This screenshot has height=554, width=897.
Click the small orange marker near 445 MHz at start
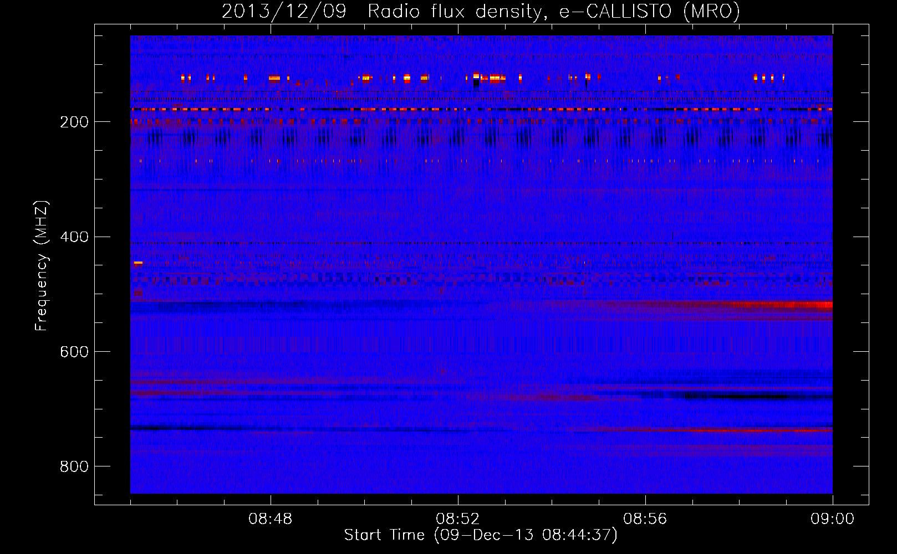pos(138,263)
